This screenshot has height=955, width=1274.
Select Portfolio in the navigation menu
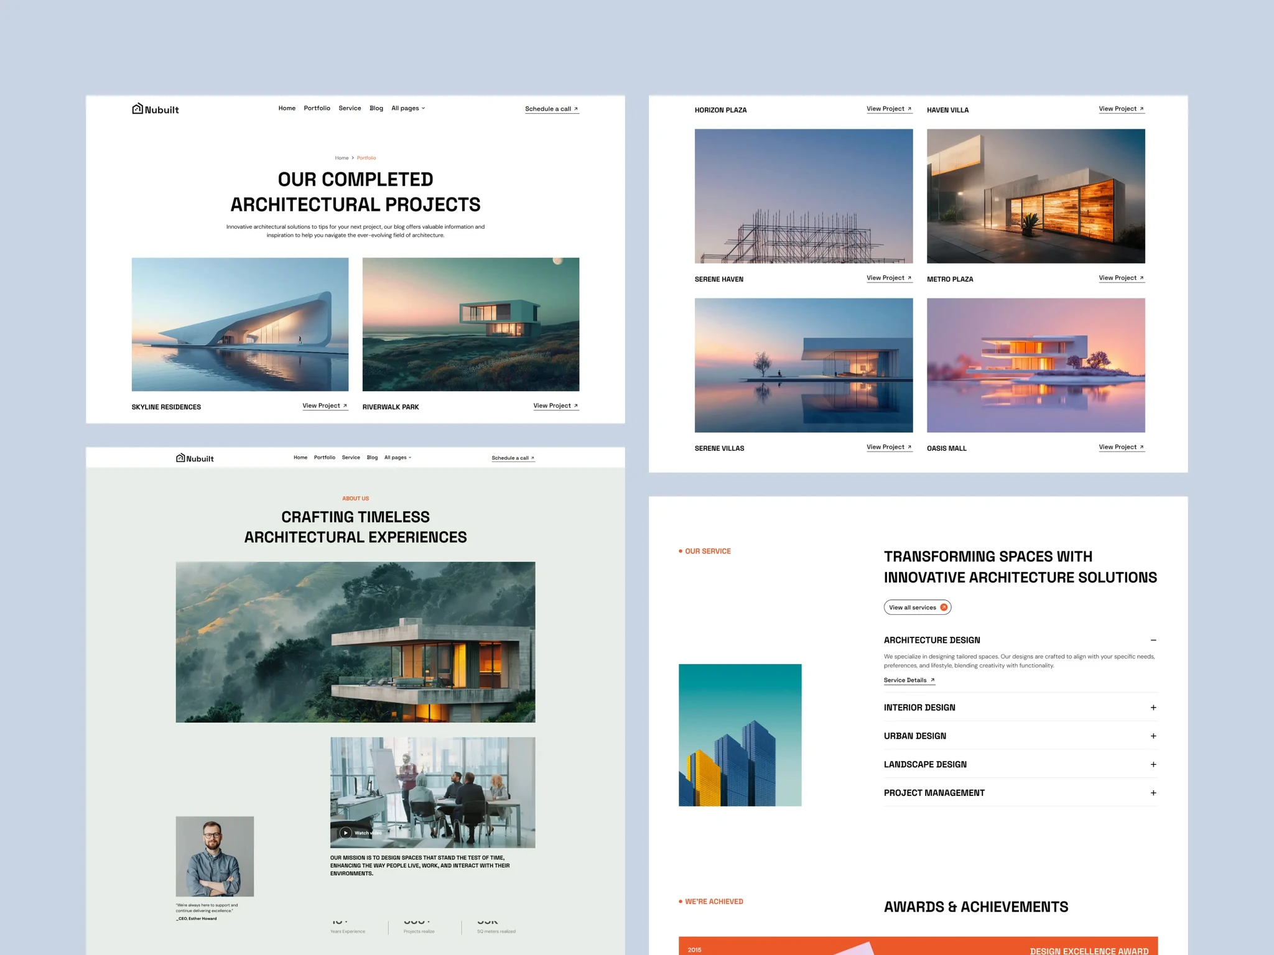(x=317, y=108)
